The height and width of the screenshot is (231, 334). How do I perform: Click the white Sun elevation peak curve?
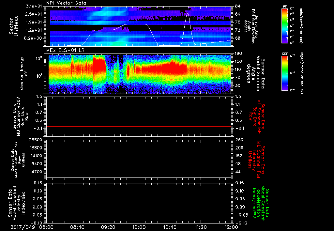point(188,29)
